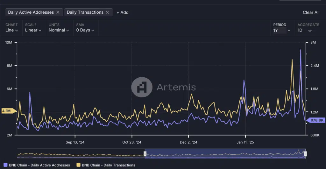Click the Dec 2, '24 date label

[x=188, y=142]
